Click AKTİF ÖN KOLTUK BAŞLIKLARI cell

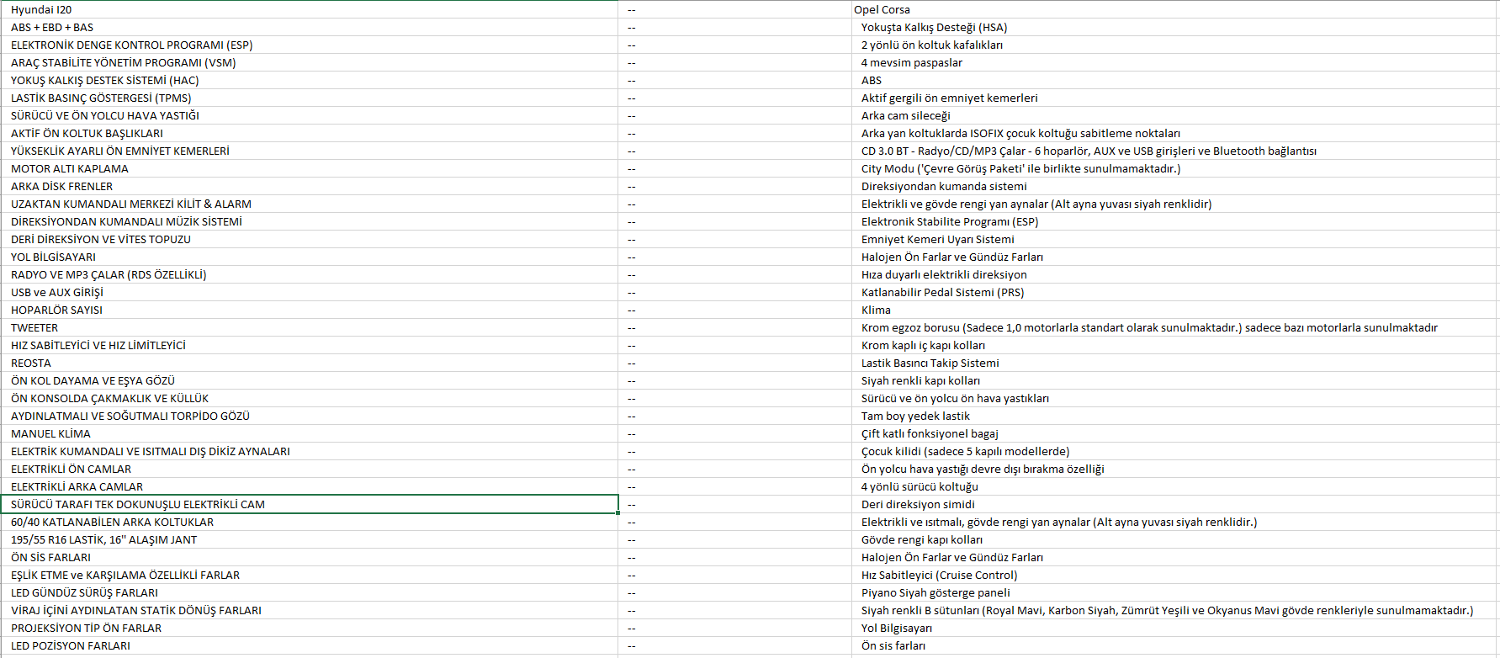pos(310,133)
